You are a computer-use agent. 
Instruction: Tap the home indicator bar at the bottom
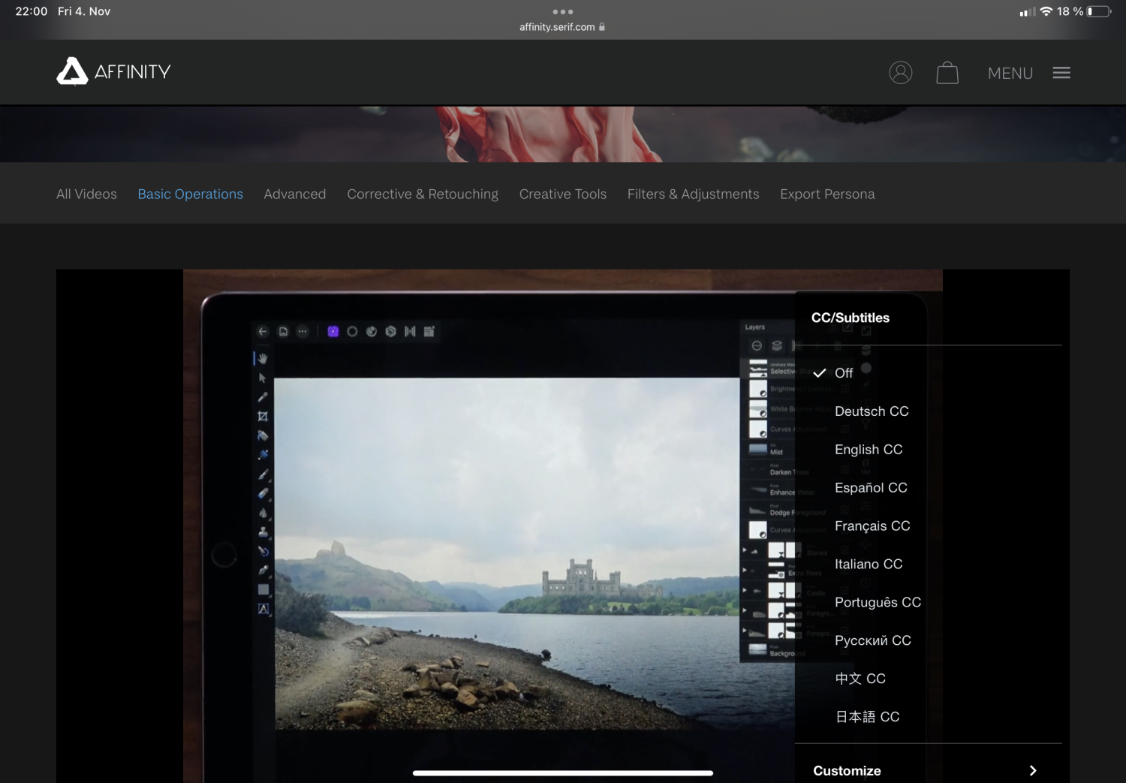coord(562,772)
